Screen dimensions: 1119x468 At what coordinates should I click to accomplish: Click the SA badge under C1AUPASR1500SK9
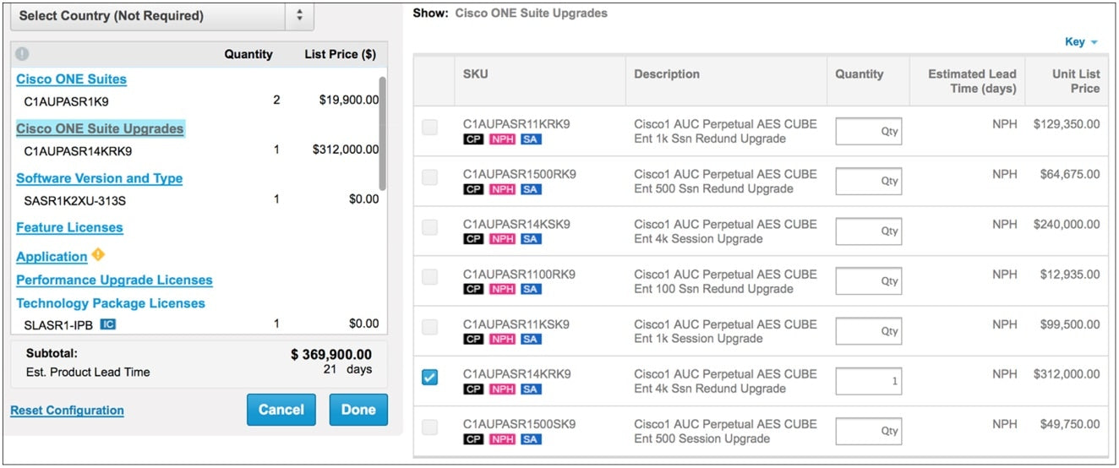[x=530, y=439]
